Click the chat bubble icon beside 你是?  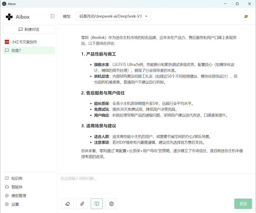7,51
